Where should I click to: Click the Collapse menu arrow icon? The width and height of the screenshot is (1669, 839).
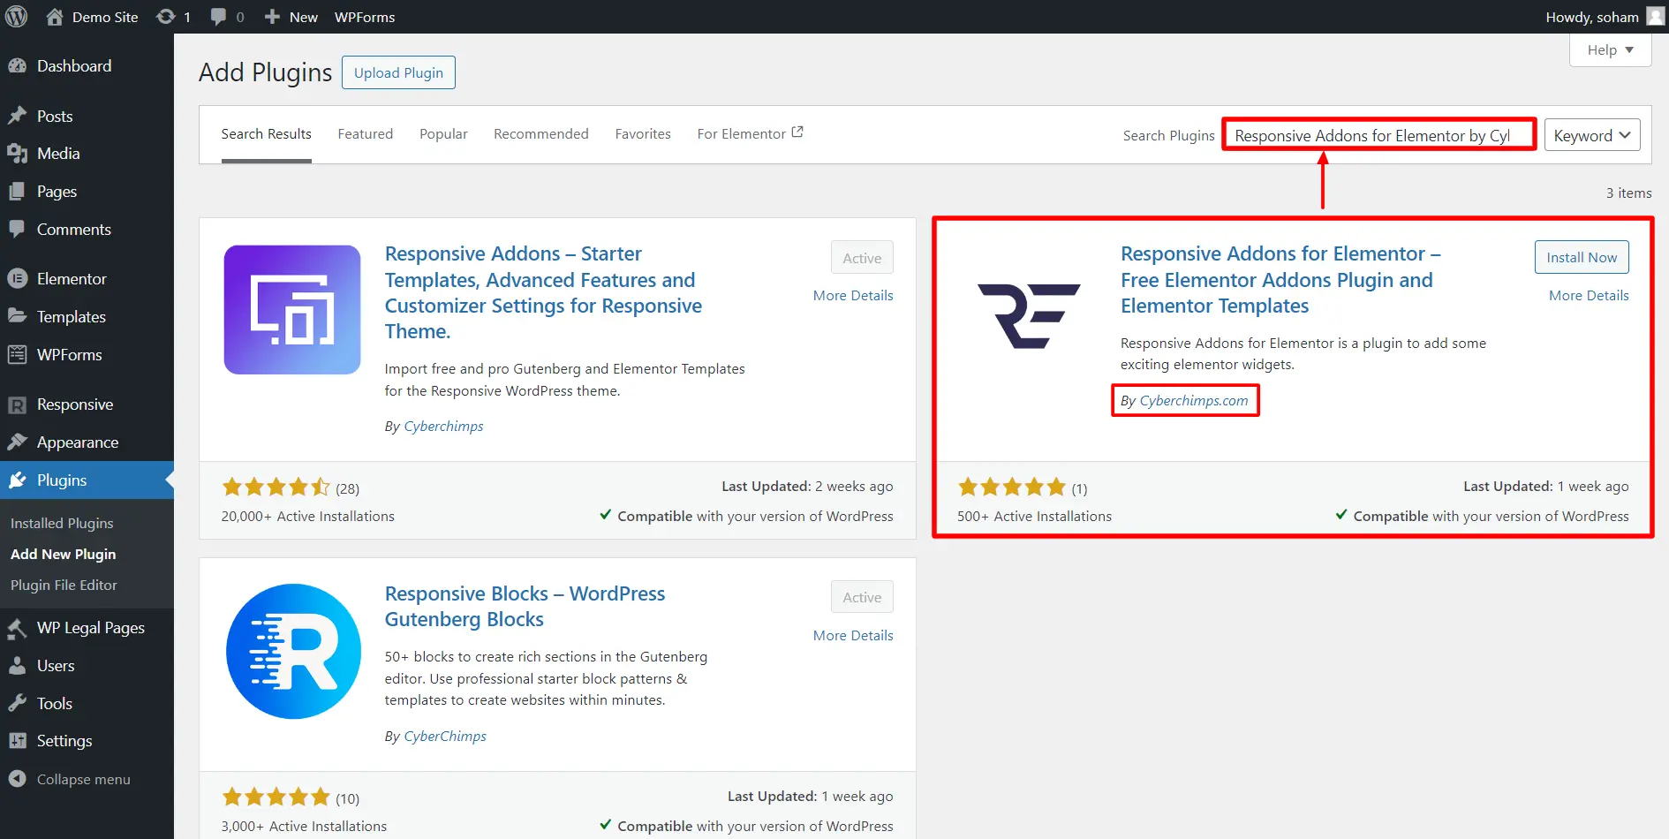click(x=17, y=779)
